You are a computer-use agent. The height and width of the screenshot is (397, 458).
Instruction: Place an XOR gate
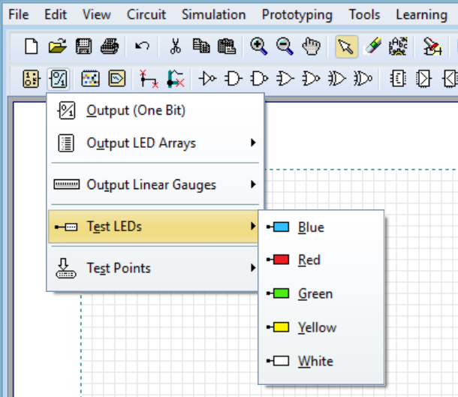click(337, 79)
